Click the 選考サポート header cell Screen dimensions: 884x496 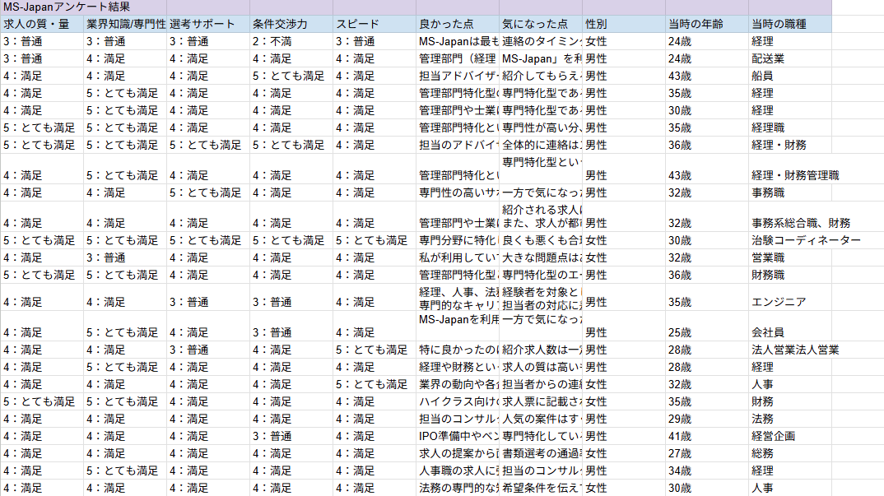coord(207,24)
